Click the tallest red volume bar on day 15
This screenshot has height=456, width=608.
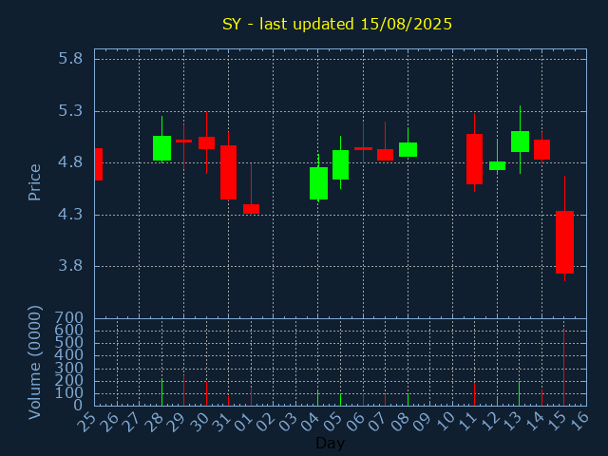(563, 368)
